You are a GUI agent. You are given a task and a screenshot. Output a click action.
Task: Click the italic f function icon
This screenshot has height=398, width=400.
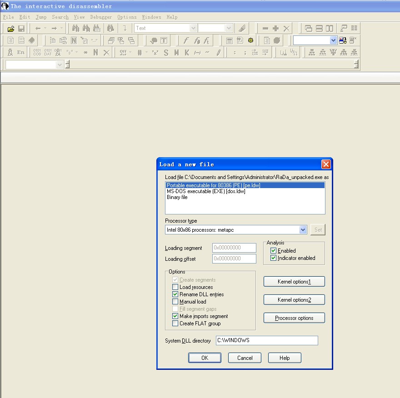pyautogui.click(x=186, y=40)
